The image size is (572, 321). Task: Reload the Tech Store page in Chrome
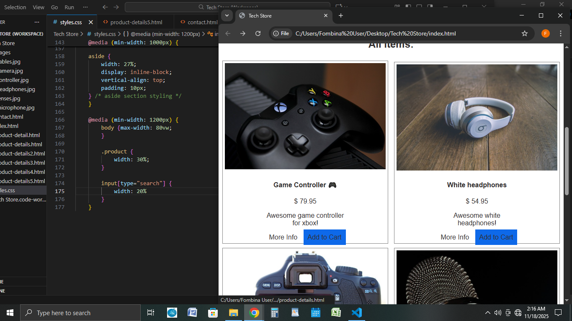(258, 33)
